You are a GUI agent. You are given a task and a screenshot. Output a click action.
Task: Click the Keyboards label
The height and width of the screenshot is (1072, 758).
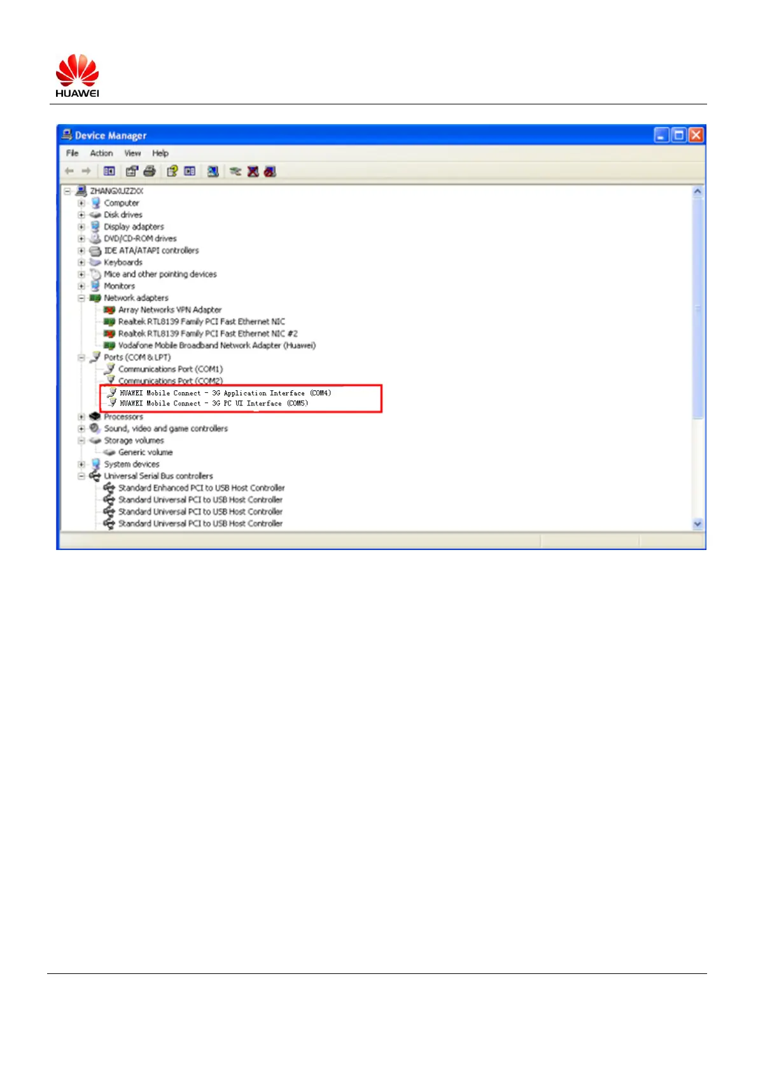click(x=123, y=262)
